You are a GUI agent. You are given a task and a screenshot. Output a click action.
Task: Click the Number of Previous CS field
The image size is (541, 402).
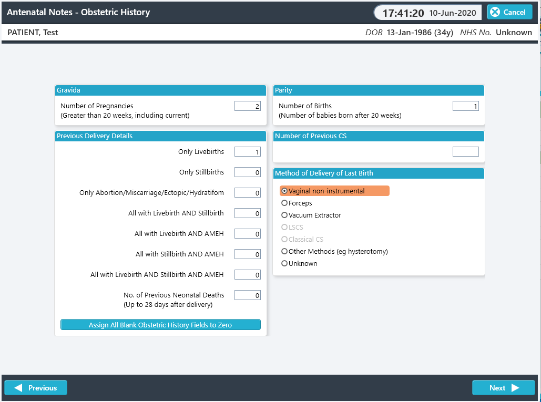click(x=465, y=152)
